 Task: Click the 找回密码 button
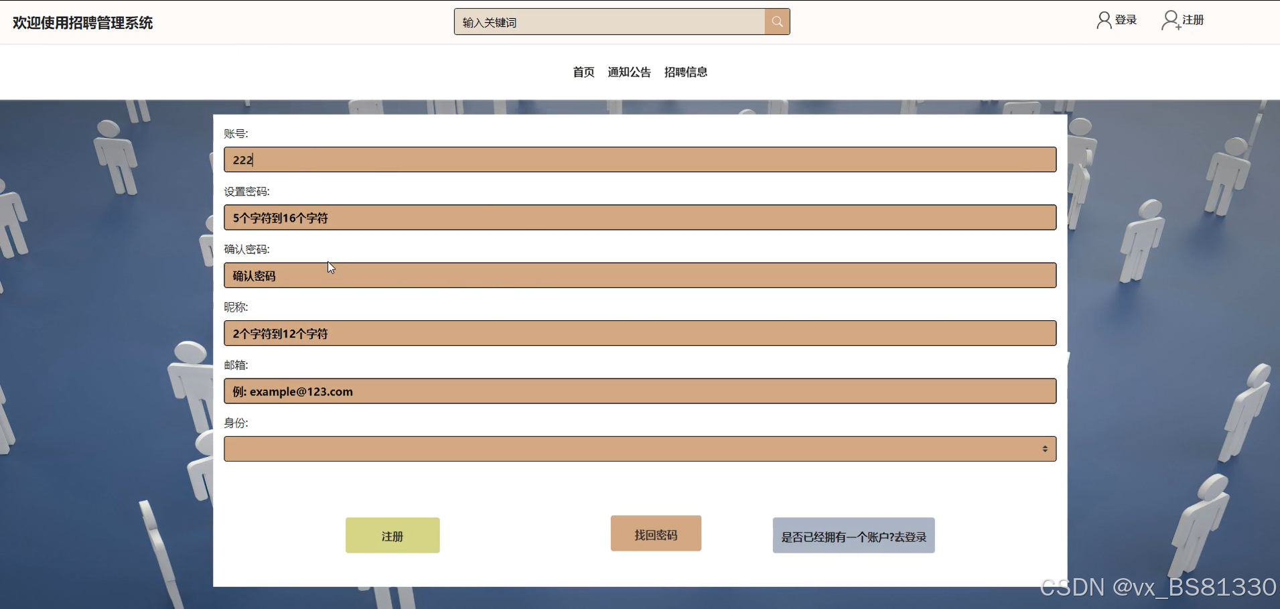pos(656,533)
